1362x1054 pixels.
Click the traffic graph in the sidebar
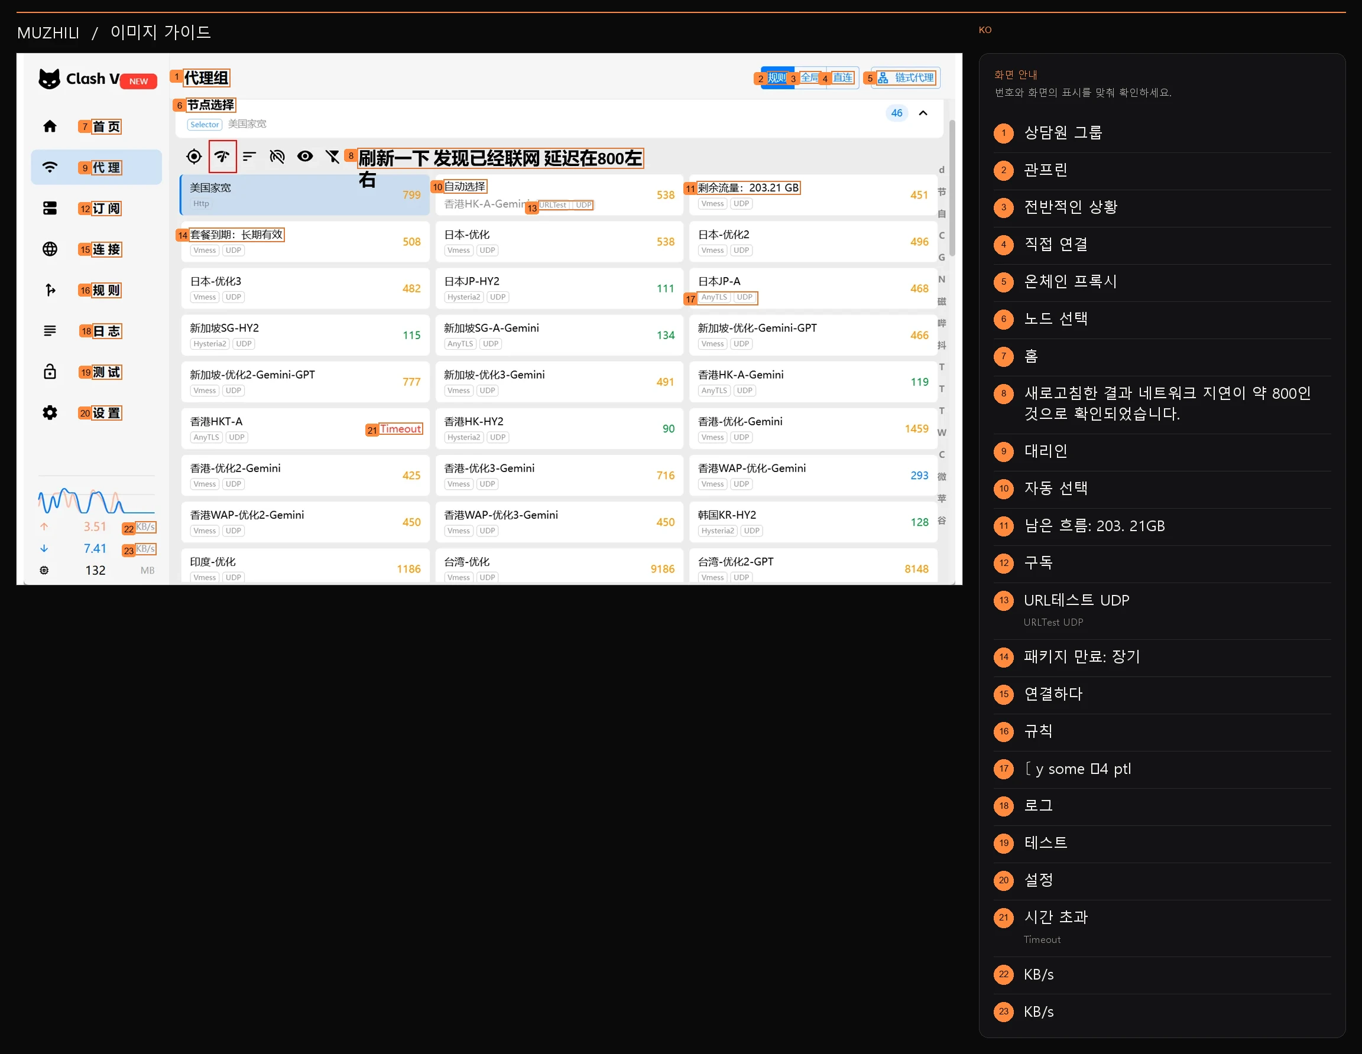click(x=96, y=500)
